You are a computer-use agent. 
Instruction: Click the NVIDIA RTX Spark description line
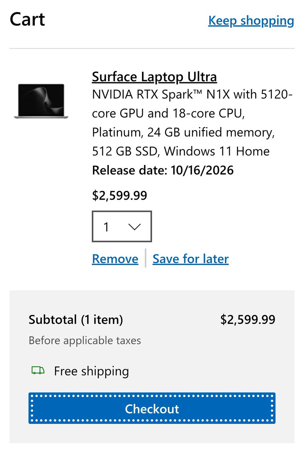tap(192, 95)
